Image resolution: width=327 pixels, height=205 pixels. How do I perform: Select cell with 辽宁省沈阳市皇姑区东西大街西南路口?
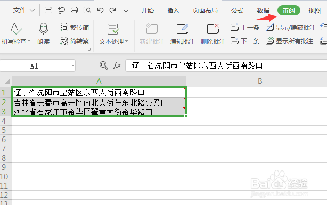click(x=99, y=92)
